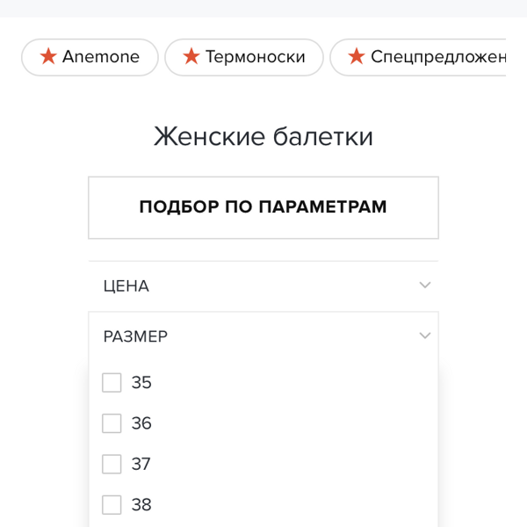Click the 38 size label text

[141, 505]
